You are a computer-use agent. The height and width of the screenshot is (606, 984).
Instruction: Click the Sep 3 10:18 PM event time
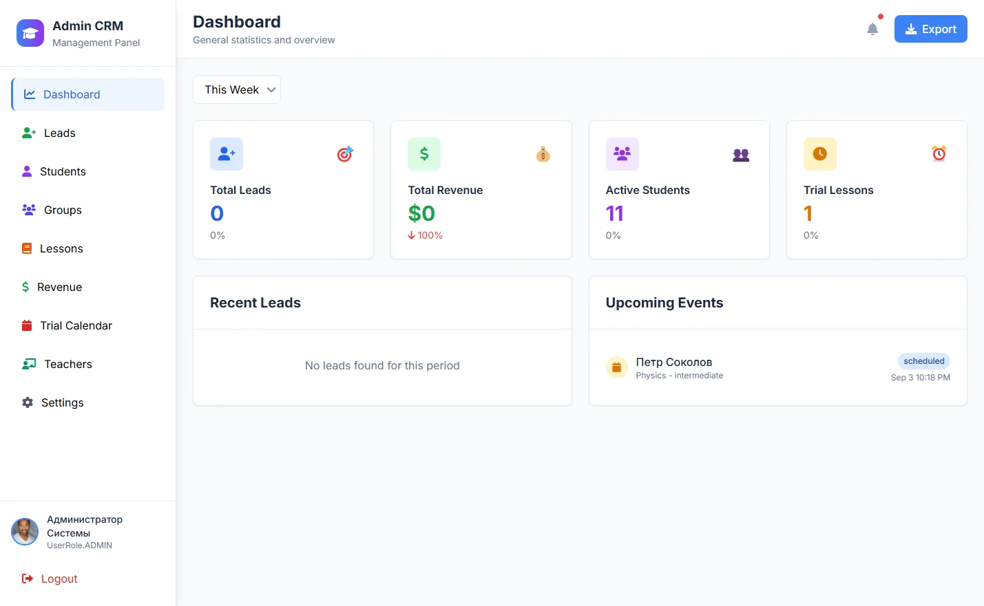(x=921, y=377)
